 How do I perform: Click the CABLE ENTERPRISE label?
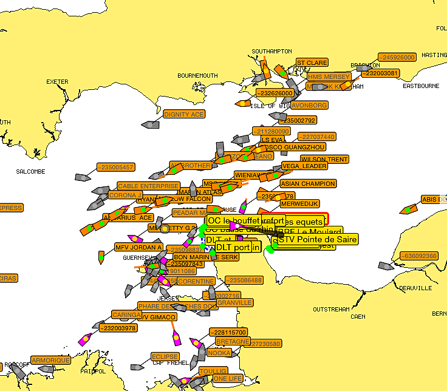[x=148, y=186]
